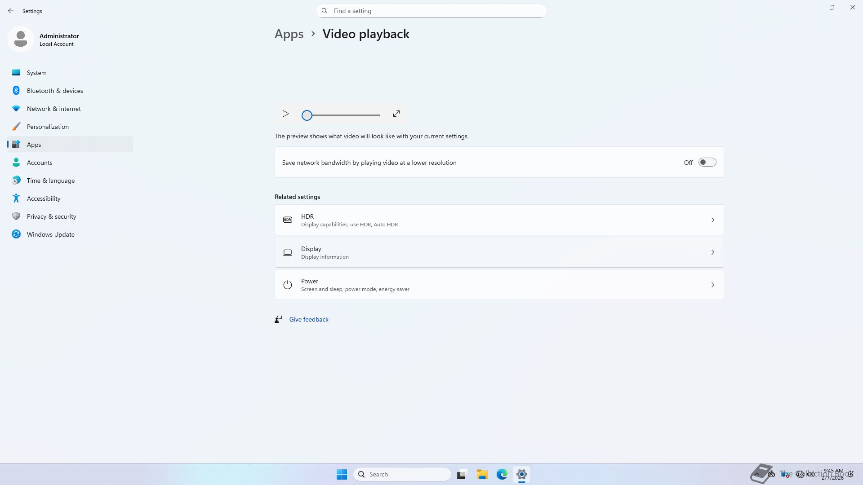Play the video preview
The image size is (863, 485).
285,114
